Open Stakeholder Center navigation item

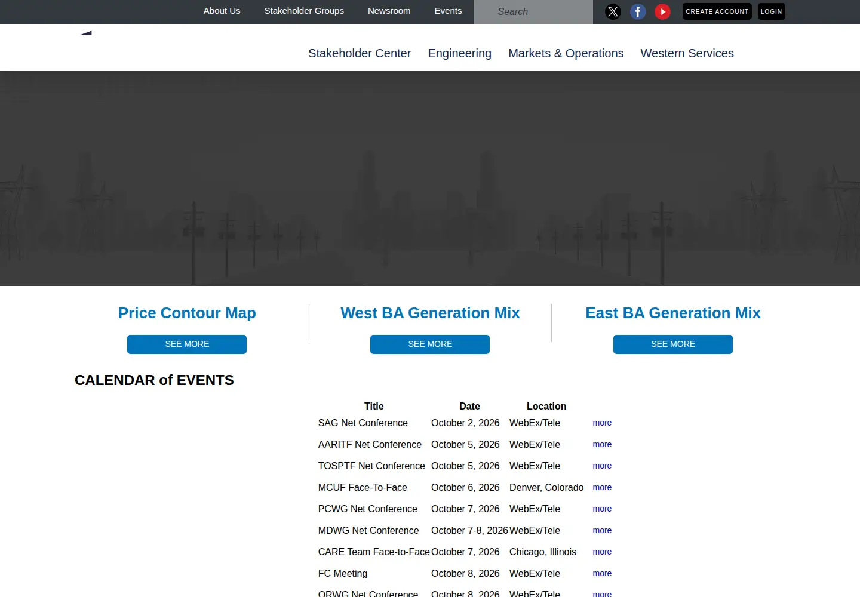[x=360, y=53]
